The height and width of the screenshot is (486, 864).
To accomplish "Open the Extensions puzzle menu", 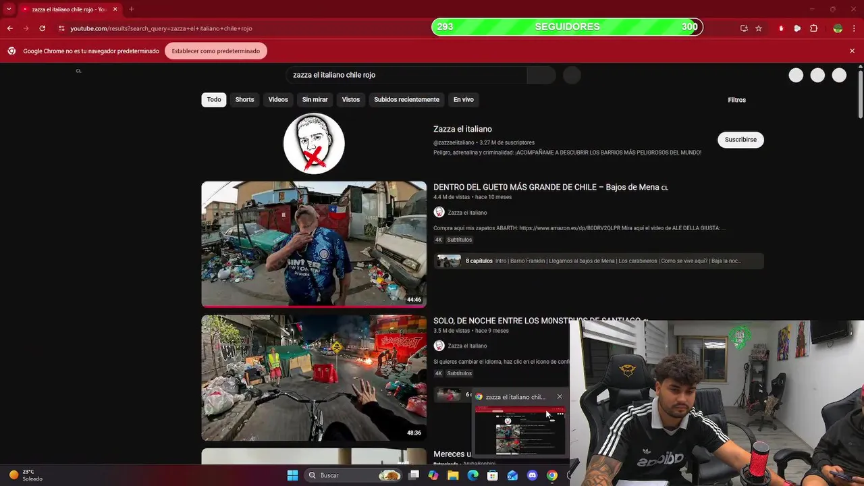I will (x=813, y=28).
